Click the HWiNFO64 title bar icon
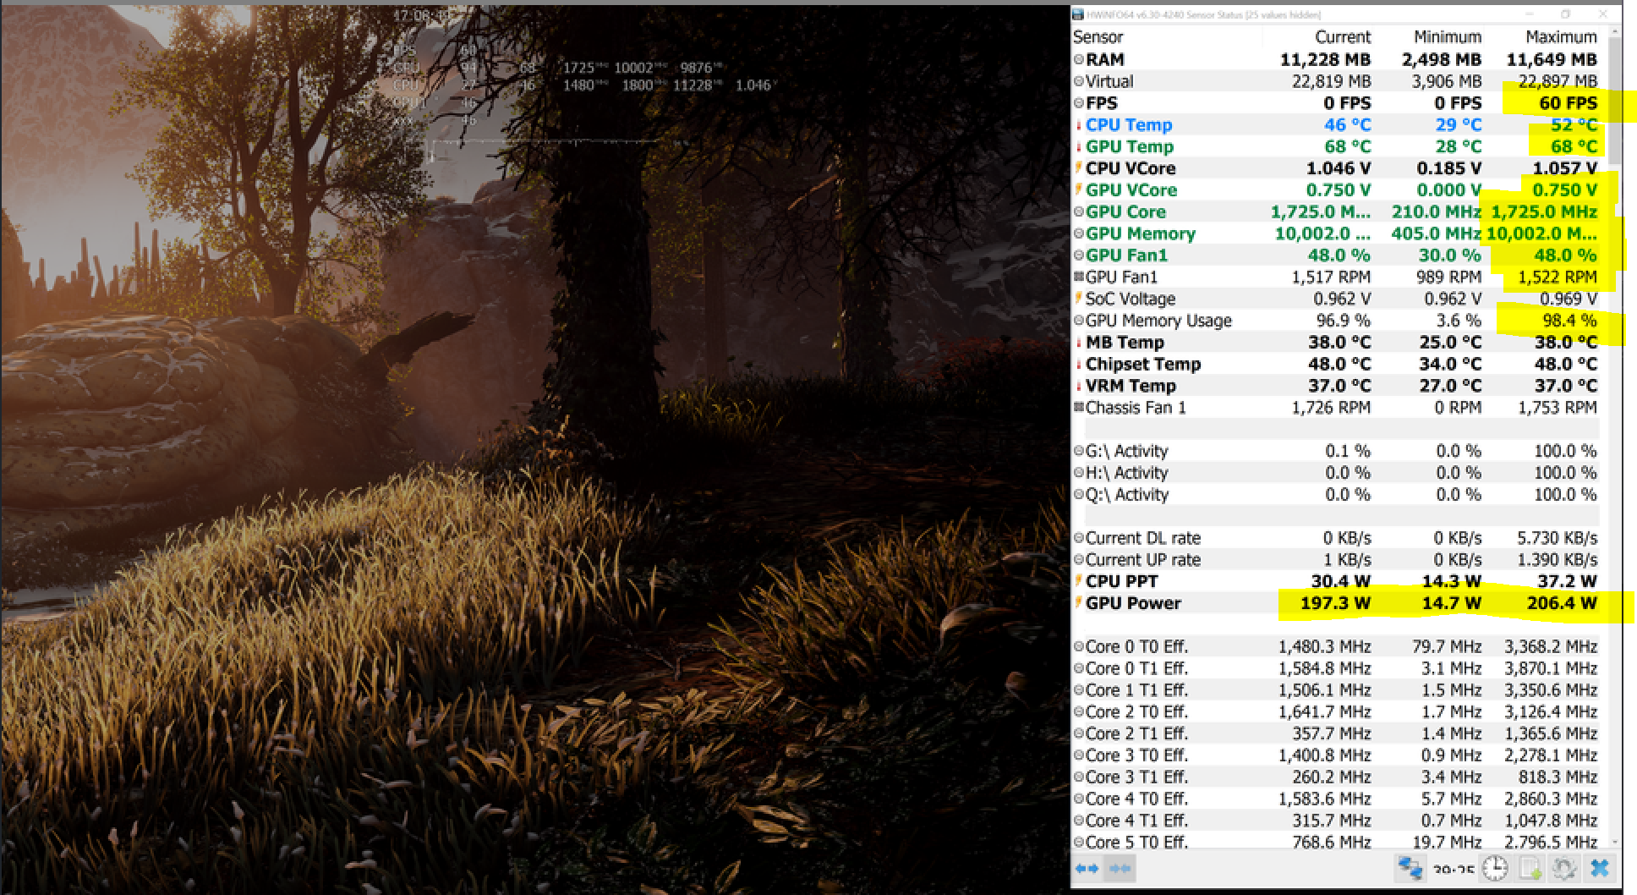Screen dimensions: 1637x895 pyautogui.click(x=1078, y=14)
